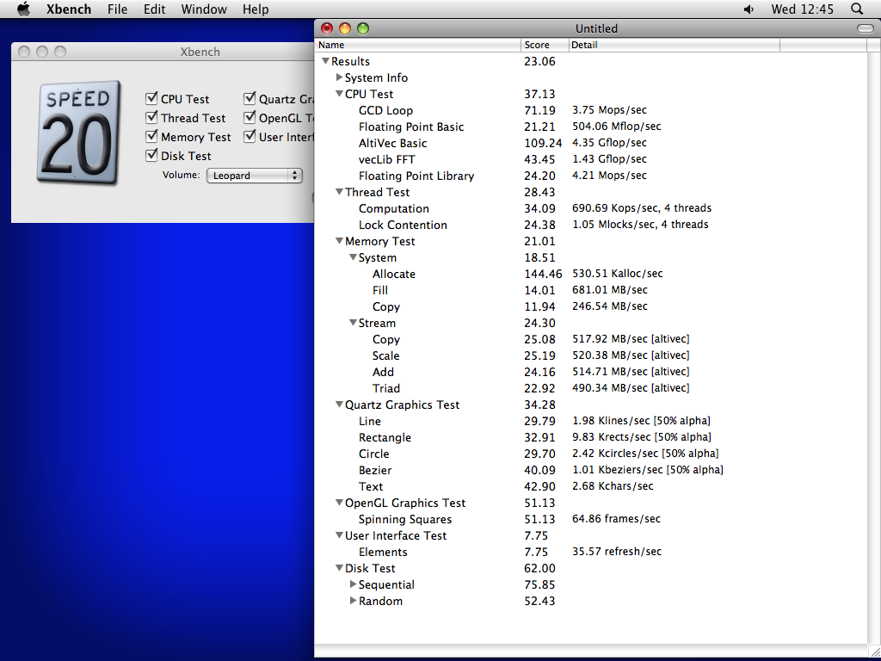The image size is (881, 661).
Task: Collapse the Disk Test section
Action: pos(339,568)
